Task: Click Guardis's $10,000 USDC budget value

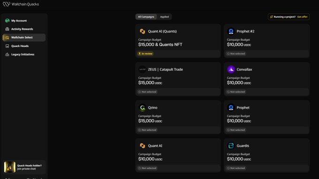Action: [239, 159]
